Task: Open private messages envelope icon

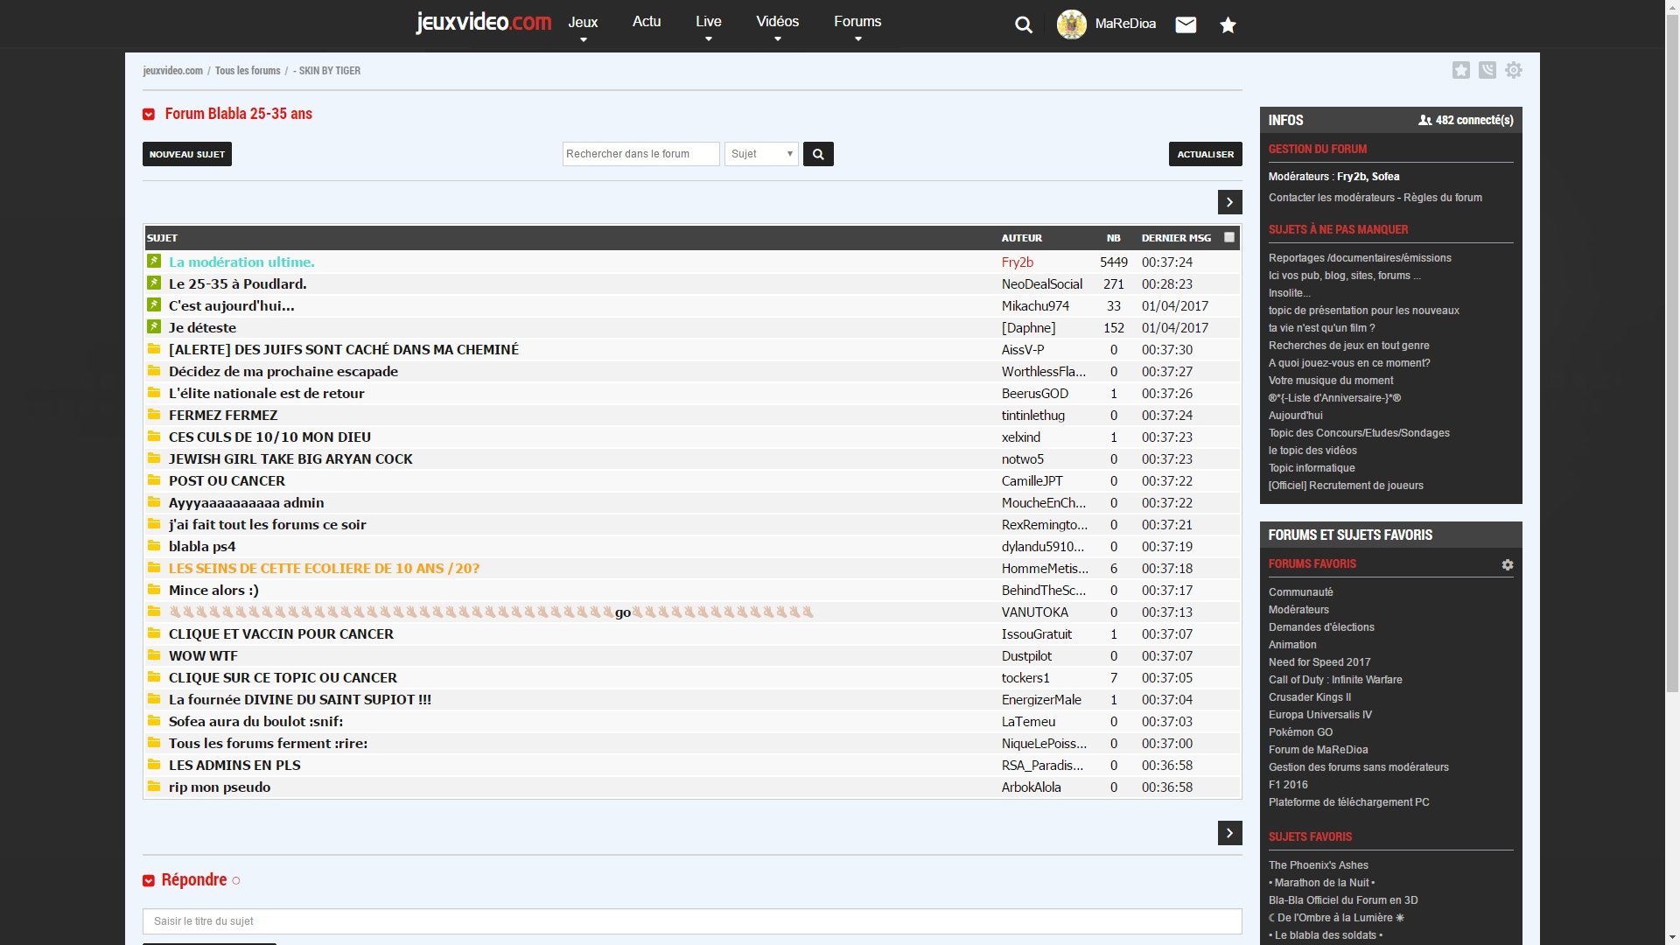Action: click(1186, 24)
